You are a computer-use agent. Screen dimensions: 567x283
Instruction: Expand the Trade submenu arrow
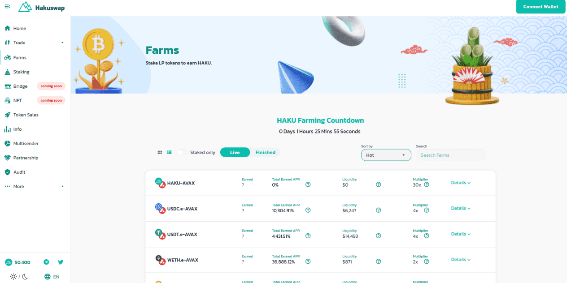62,43
